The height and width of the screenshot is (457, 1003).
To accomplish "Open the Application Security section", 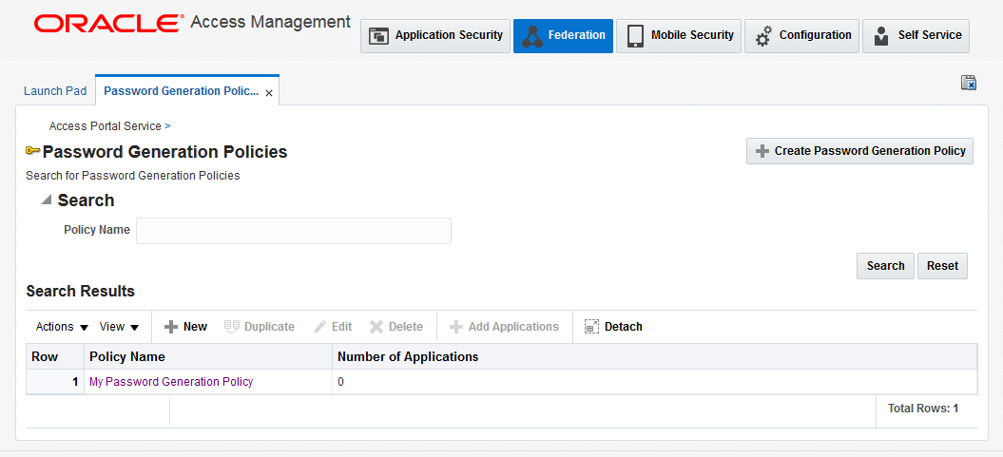I will (x=435, y=36).
